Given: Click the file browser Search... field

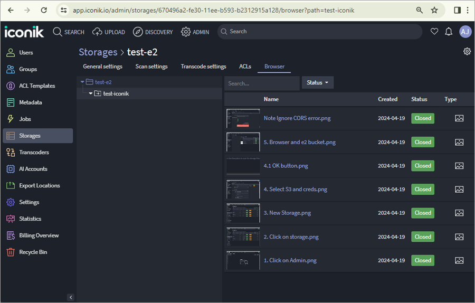Looking at the screenshot, I should (262, 83).
